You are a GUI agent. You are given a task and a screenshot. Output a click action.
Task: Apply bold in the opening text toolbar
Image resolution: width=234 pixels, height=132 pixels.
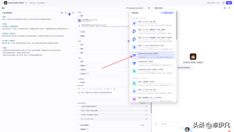(83, 89)
